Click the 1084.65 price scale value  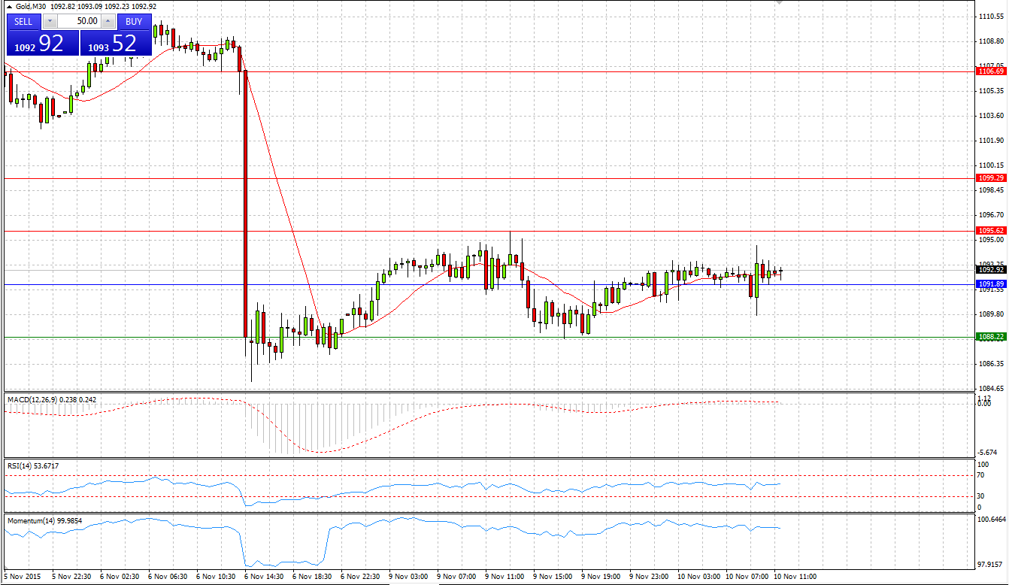tap(992, 389)
